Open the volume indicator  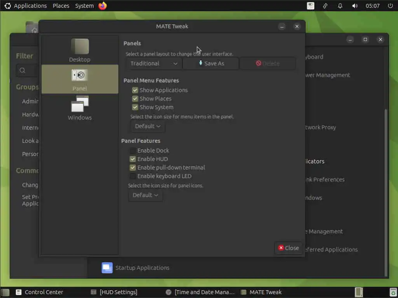click(354, 5)
